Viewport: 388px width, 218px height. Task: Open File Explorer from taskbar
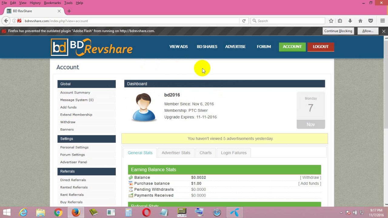pos(41,213)
